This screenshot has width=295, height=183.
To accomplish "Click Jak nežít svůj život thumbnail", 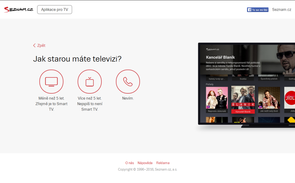I will click(x=269, y=98).
